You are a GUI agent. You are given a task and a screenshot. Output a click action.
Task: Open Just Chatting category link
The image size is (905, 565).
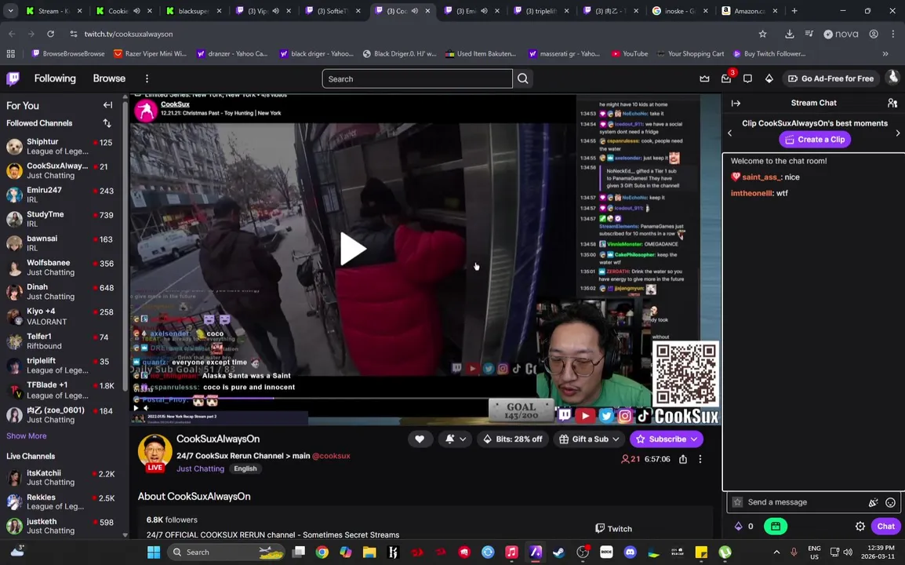coord(200,468)
